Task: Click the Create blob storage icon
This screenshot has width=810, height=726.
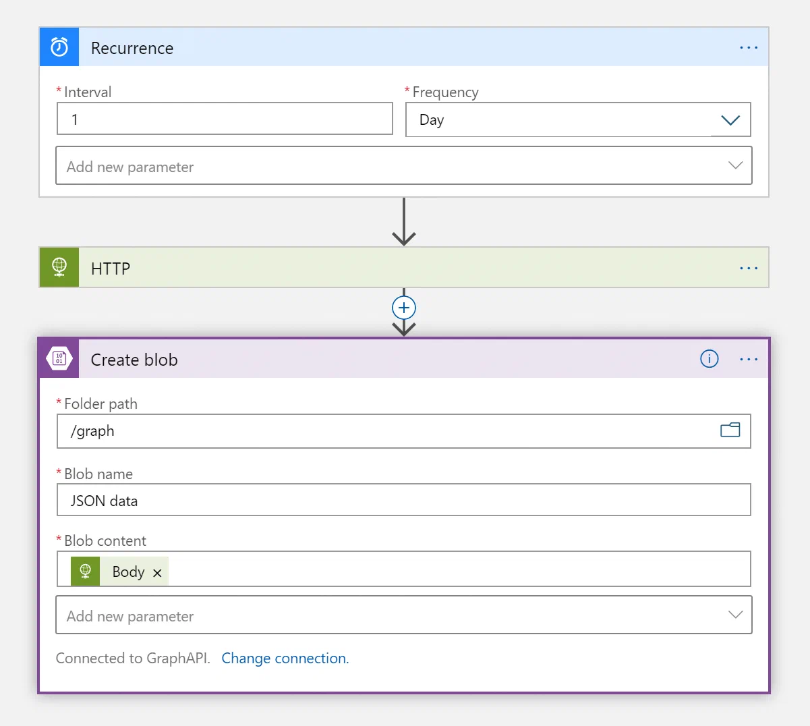Action: coord(59,358)
